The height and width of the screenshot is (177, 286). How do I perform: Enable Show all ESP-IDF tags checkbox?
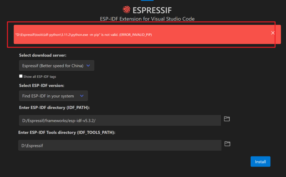[x=21, y=76]
